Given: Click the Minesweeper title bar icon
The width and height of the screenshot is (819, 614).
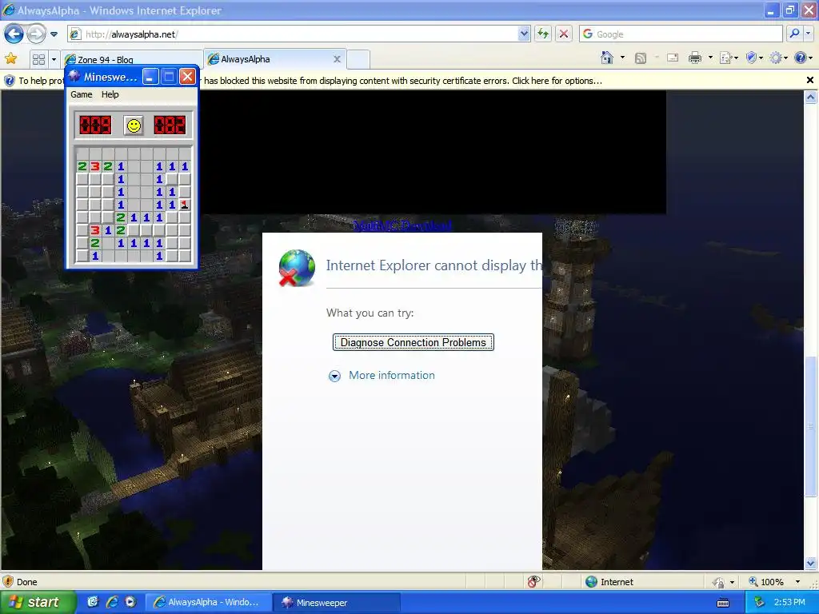Looking at the screenshot, I should pos(74,77).
